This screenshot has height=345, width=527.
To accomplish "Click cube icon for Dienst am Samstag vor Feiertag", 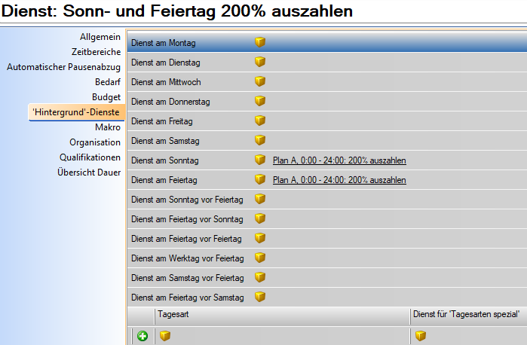I will 260,277.
